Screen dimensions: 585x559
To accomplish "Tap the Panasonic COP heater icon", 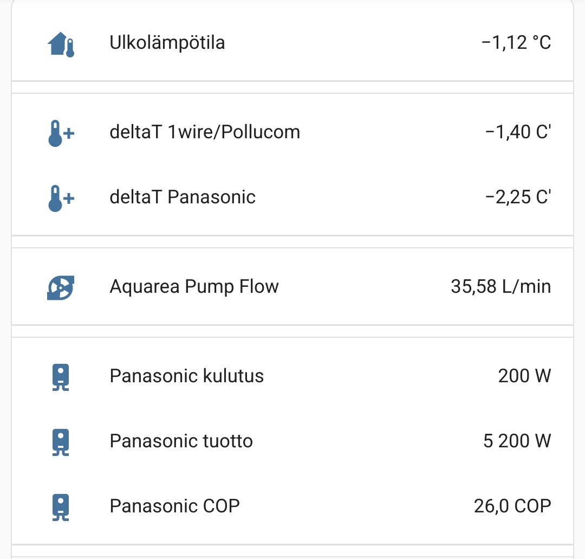I will coord(61,507).
